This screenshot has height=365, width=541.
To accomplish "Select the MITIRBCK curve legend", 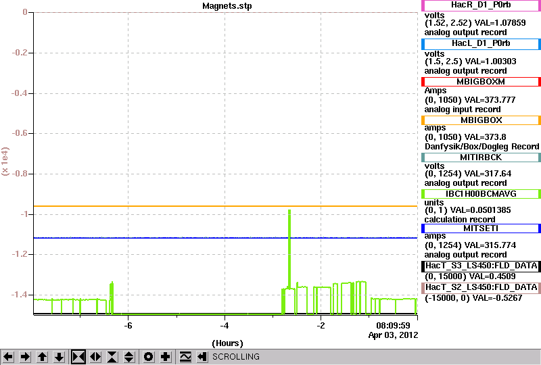I will (x=481, y=157).
